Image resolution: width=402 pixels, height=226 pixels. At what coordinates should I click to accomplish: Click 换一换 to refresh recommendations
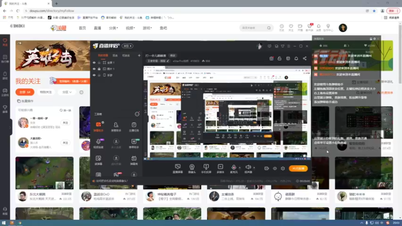pos(65,110)
